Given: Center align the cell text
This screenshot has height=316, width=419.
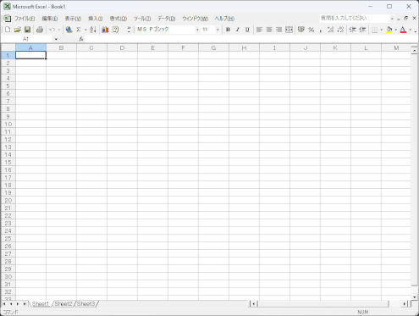Looking at the screenshot, I should [x=269, y=30].
